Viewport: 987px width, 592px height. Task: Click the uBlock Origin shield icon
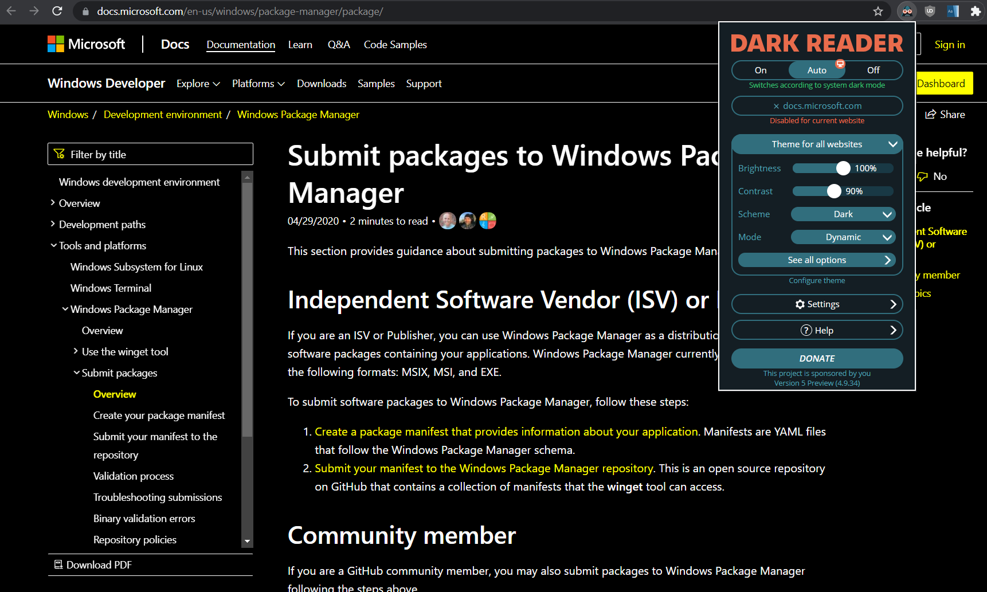[930, 11]
